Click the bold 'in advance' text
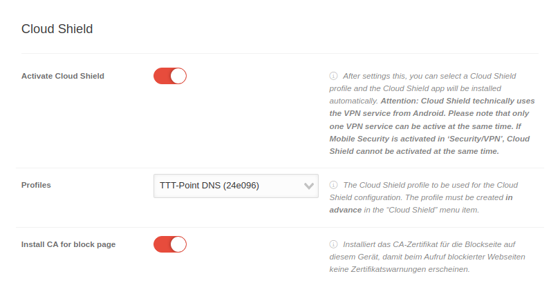 (x=345, y=210)
